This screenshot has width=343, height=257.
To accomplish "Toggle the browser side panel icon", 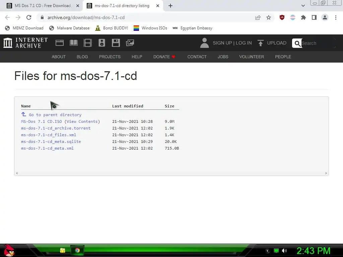I will pyautogui.click(x=314, y=17).
